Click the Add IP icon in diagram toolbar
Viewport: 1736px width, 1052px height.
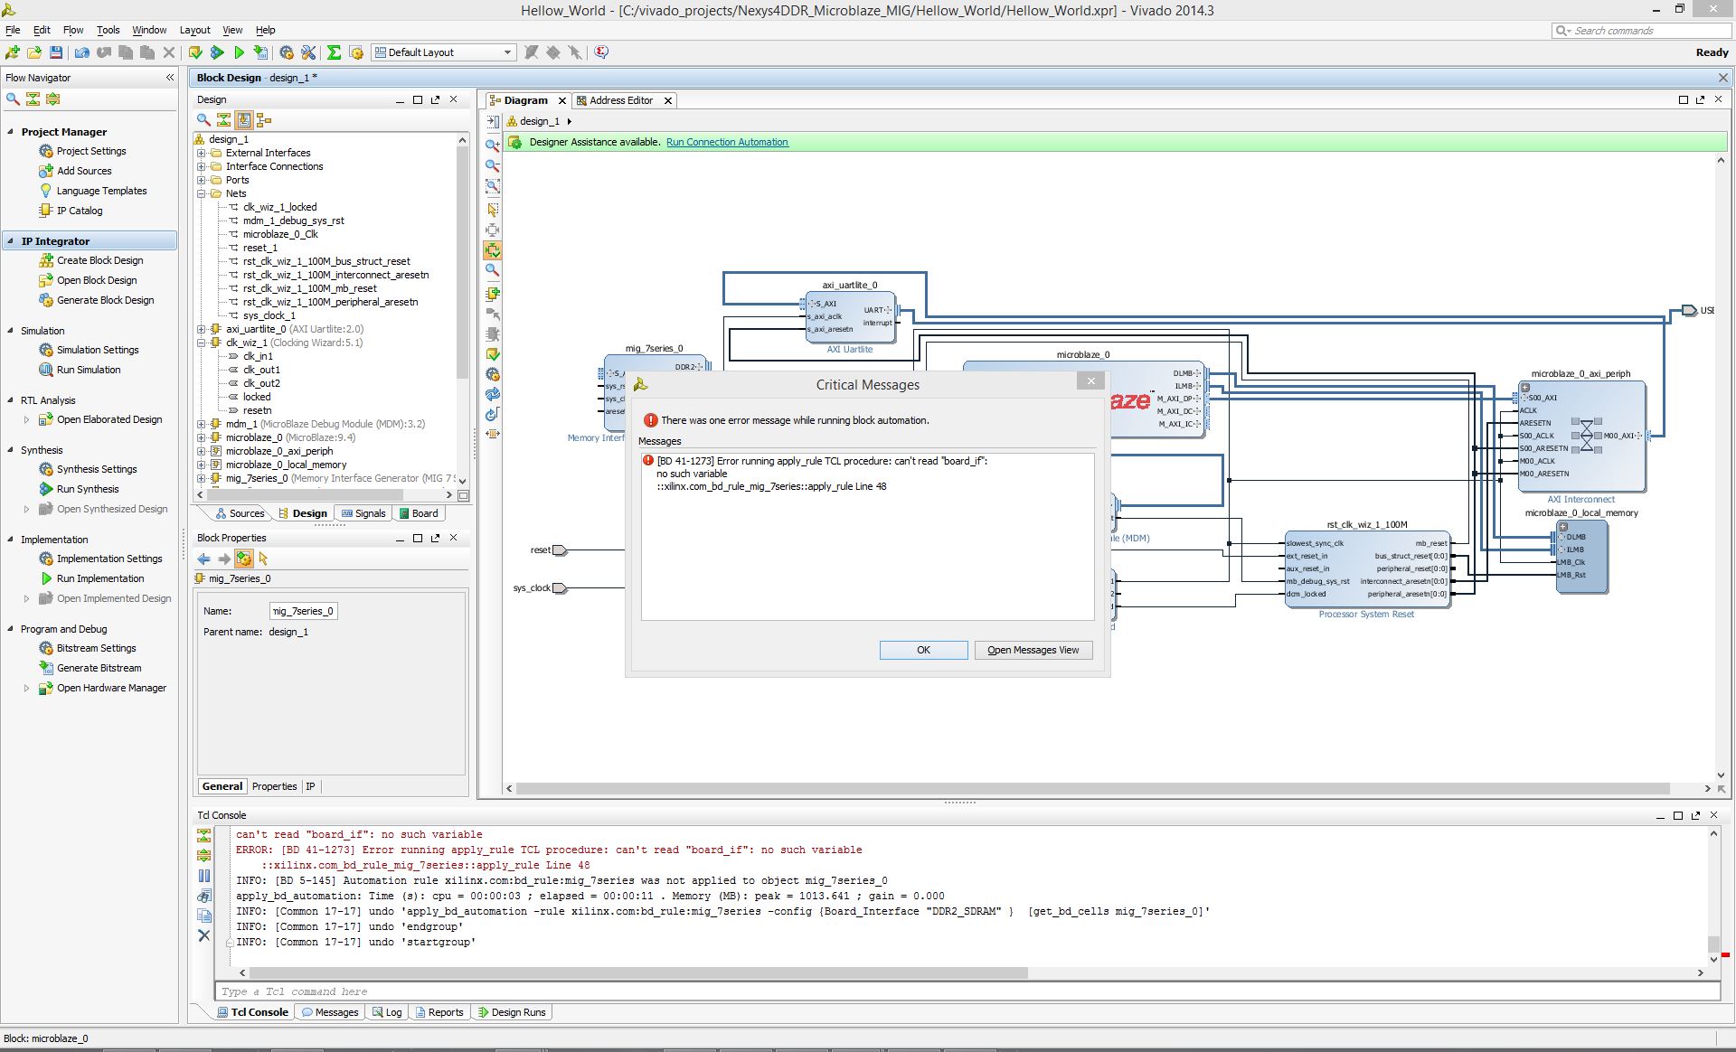point(493,293)
